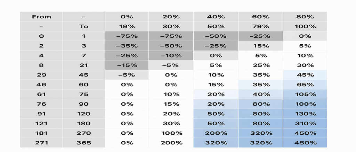The image size is (356, 152).
Task: Select the 271 cell in the From column
Action: point(41,143)
